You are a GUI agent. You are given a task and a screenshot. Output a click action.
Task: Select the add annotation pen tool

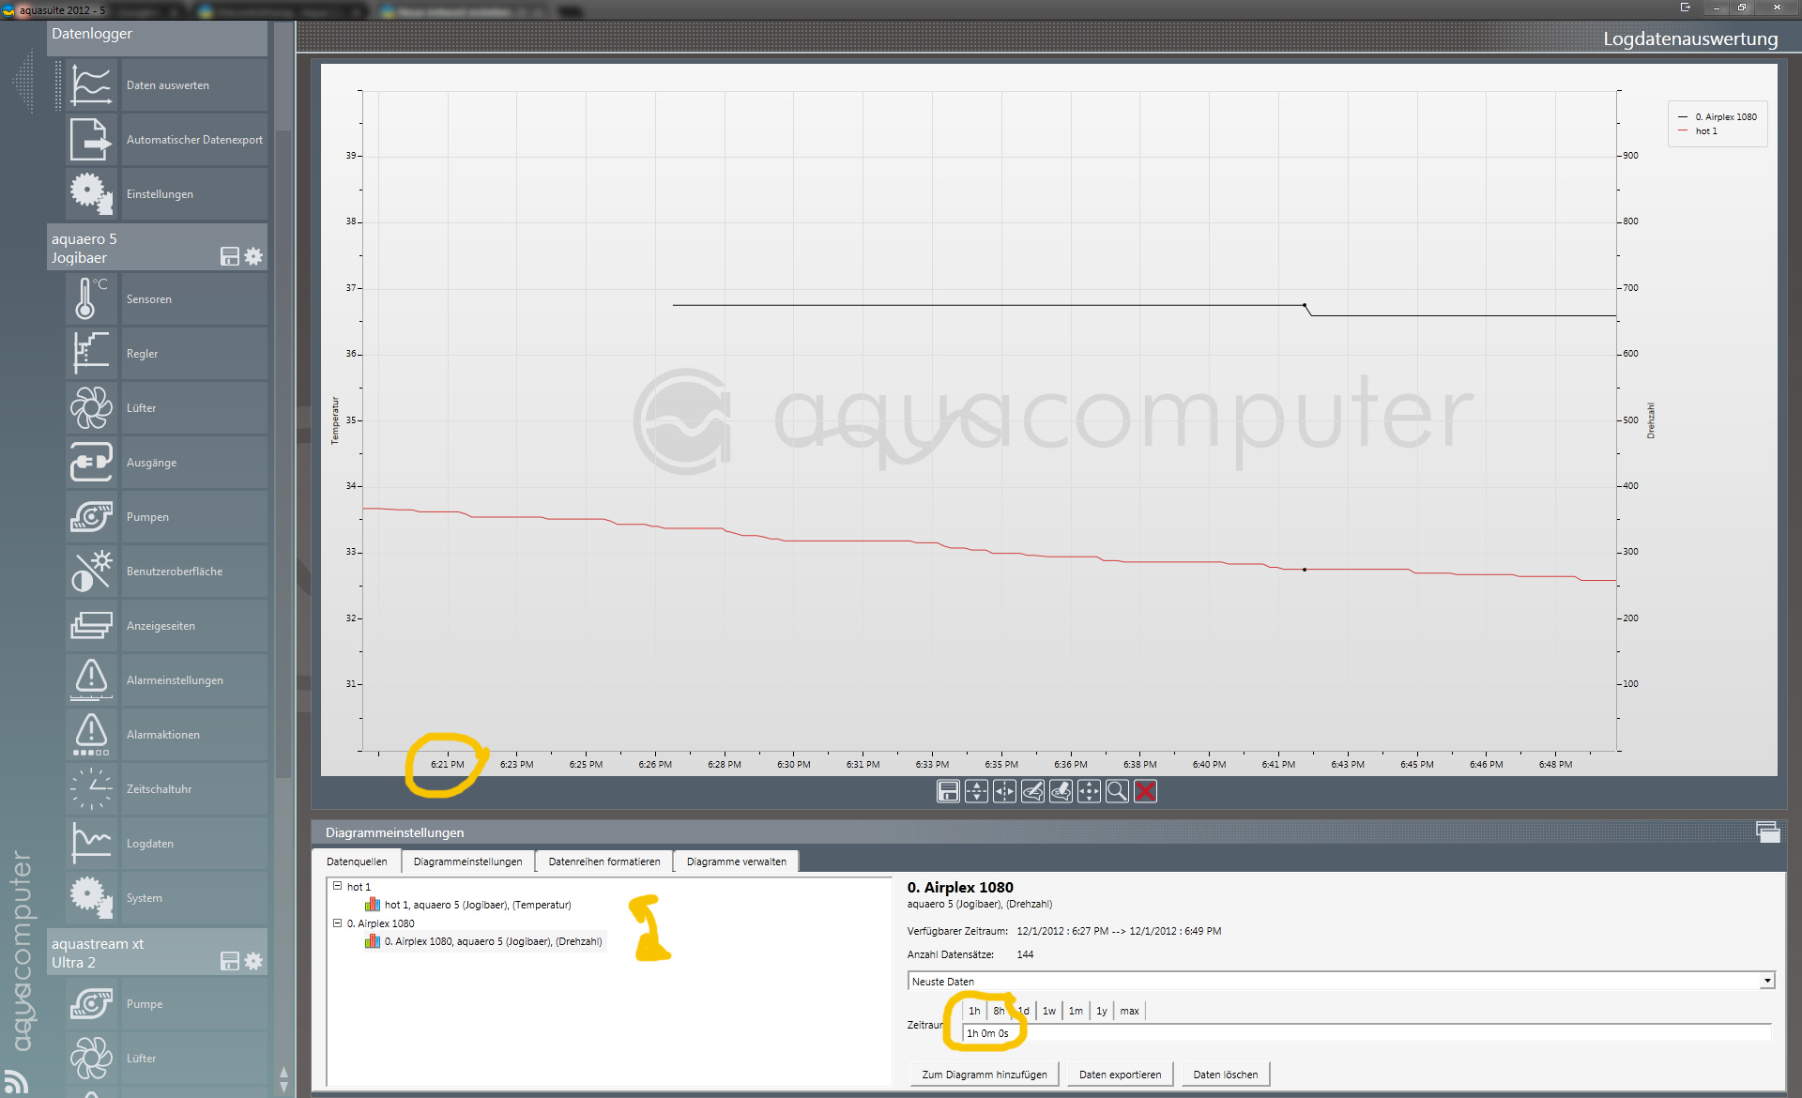tap(1032, 791)
